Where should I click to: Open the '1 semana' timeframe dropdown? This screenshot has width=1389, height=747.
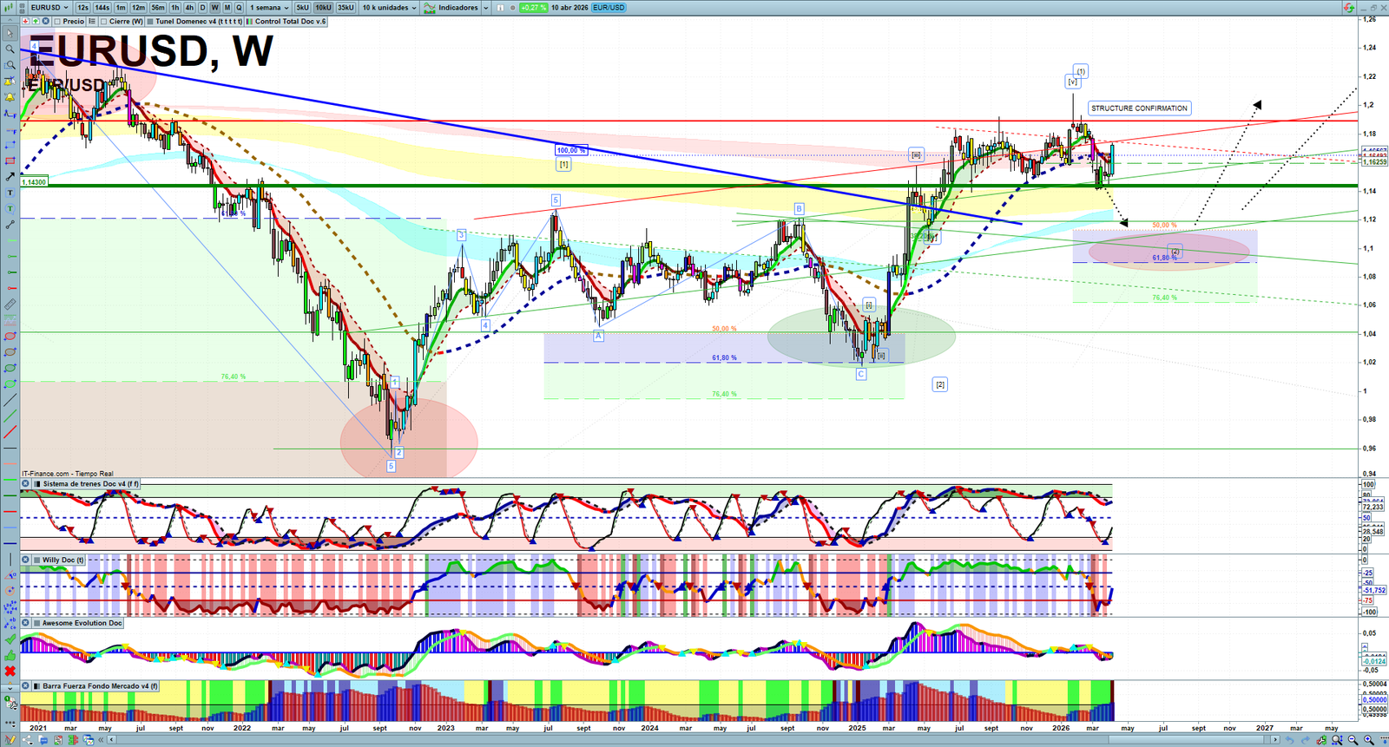[269, 7]
